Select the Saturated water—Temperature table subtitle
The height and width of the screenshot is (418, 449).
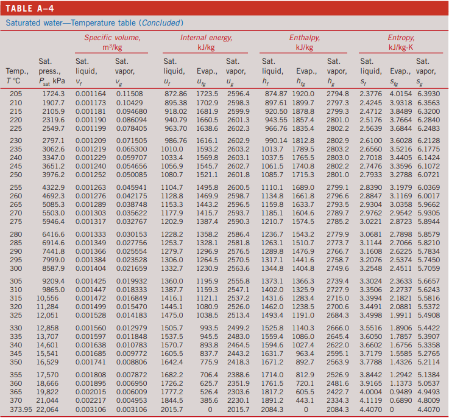94,23
